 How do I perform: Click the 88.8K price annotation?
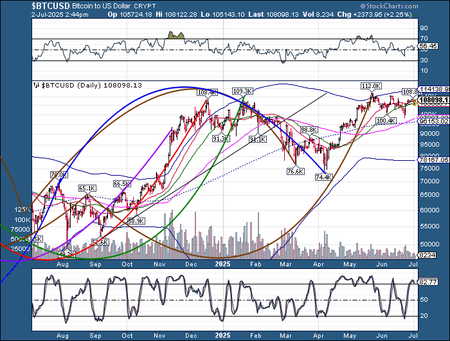pyautogui.click(x=309, y=129)
